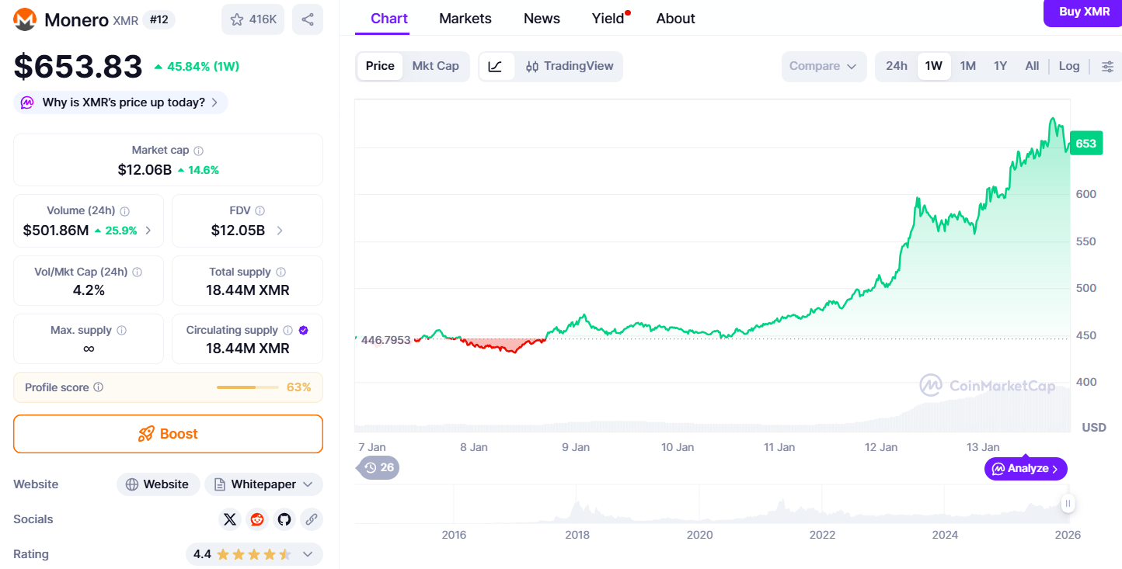1122x569 pixels.
Task: Grab the timeline range slider handle
Action: pyautogui.click(x=1068, y=504)
